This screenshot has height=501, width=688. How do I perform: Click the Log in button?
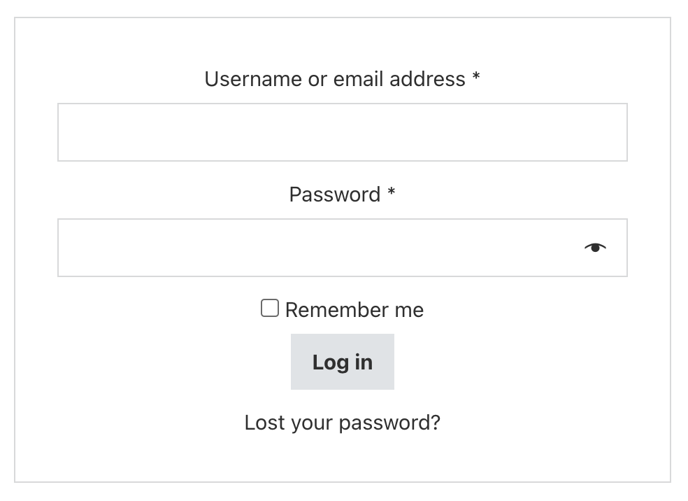342,362
